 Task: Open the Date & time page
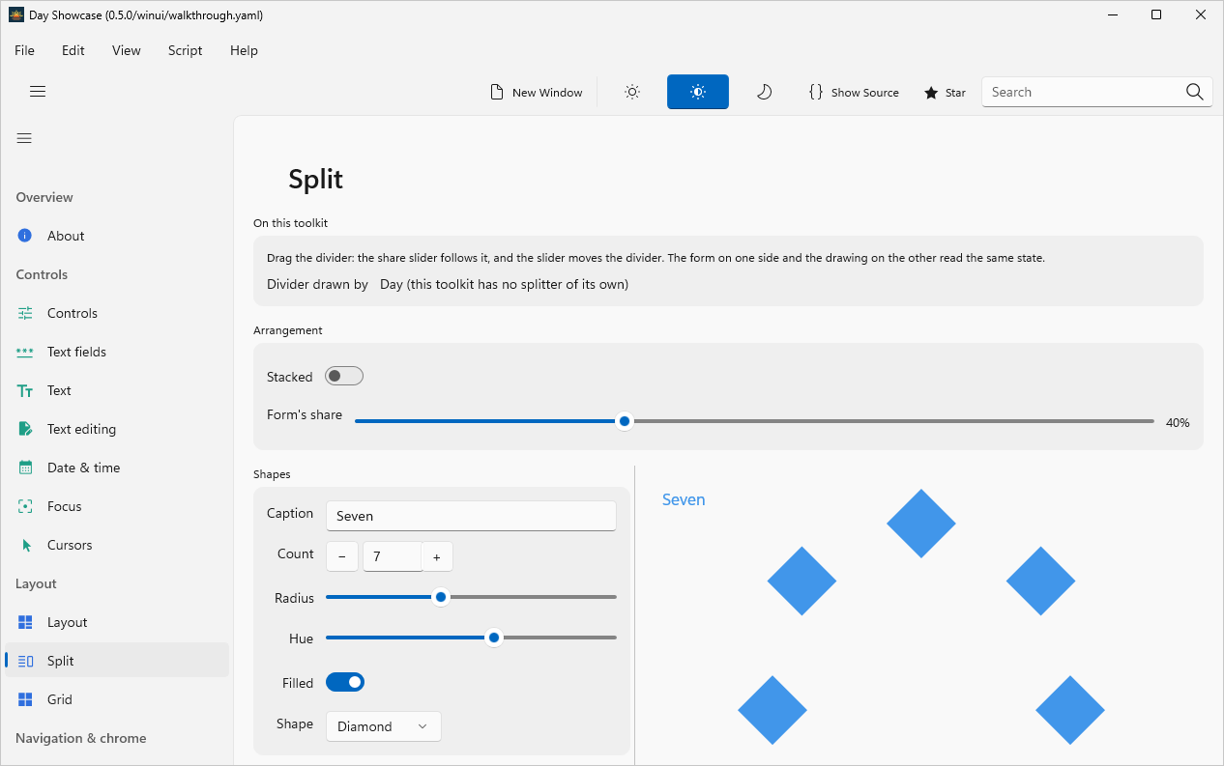[x=117, y=468]
